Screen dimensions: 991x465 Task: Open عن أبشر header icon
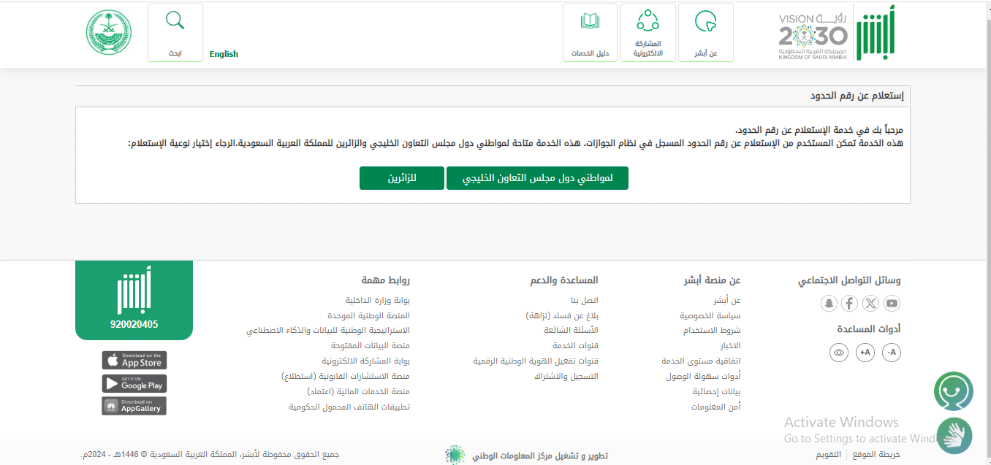click(x=706, y=32)
